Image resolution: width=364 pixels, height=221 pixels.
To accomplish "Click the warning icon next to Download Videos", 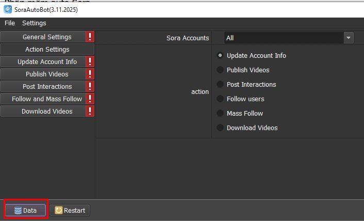I will coord(90,112).
